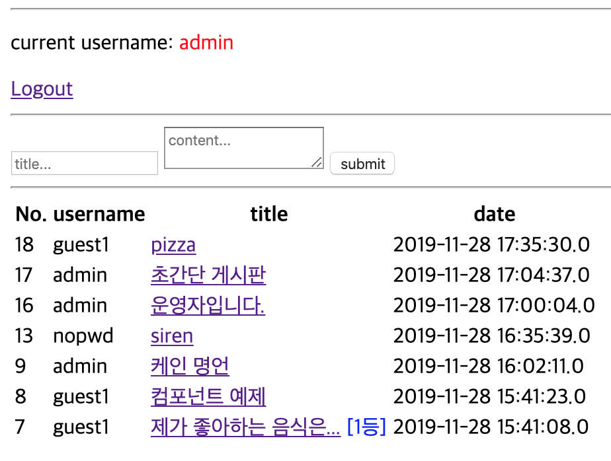Click the blue [1등] badge
This screenshot has width=611, height=461.
click(366, 427)
